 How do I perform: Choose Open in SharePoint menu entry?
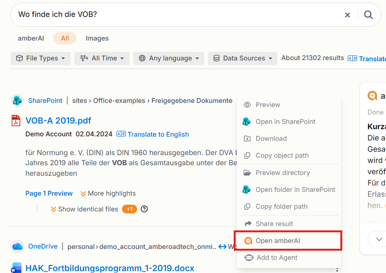click(x=289, y=122)
